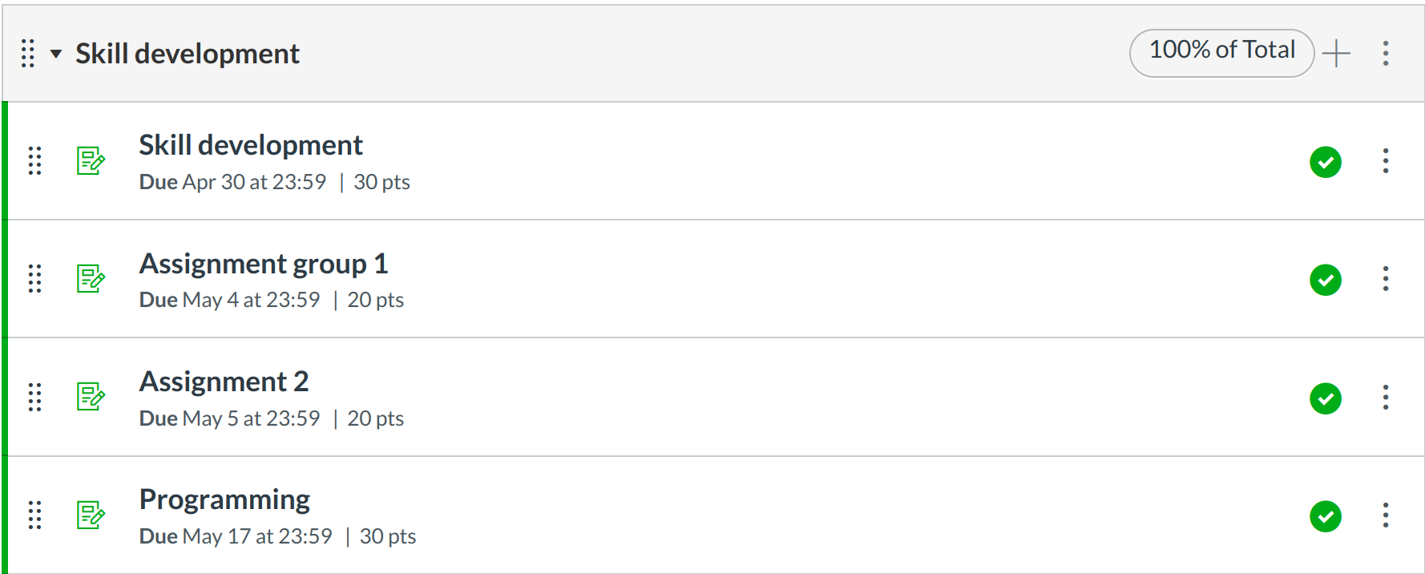Screen dimensions: 1425x574
Task: Grab the drag handle in the group header
Action: [x=28, y=53]
